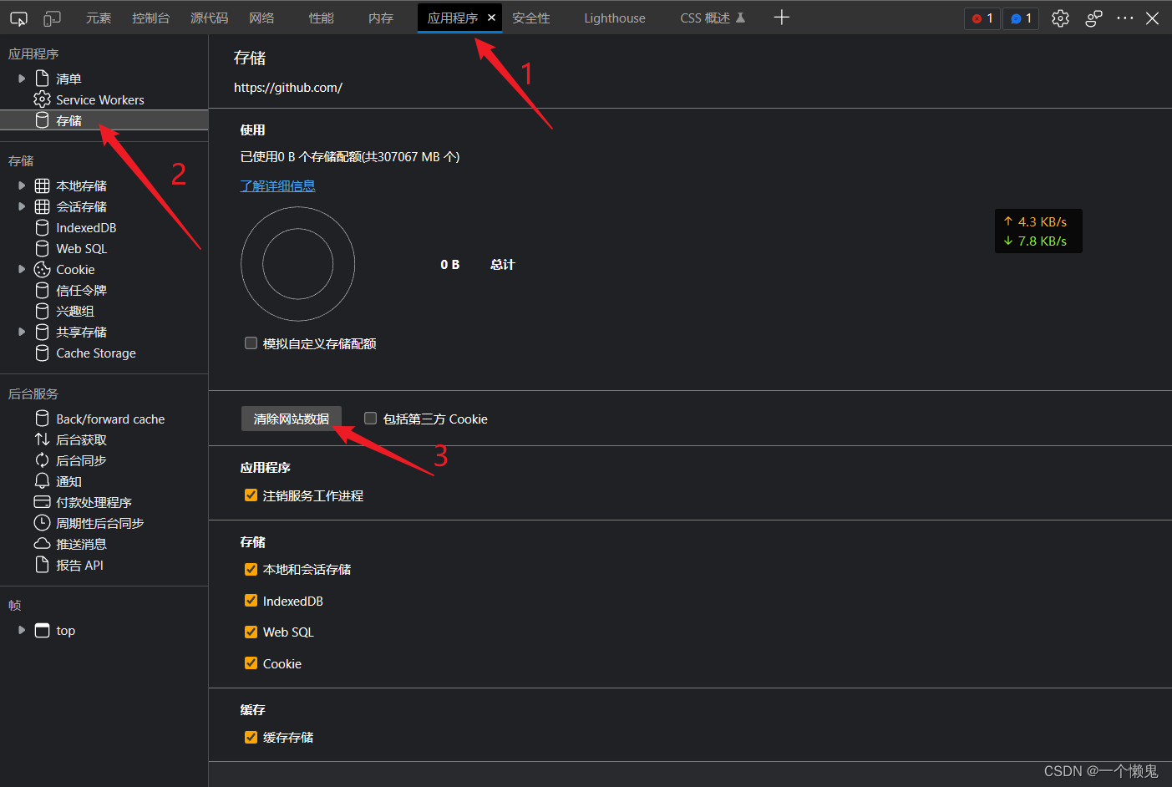Expand the Cookie tree arrow
This screenshot has height=787, width=1172.
(22, 269)
